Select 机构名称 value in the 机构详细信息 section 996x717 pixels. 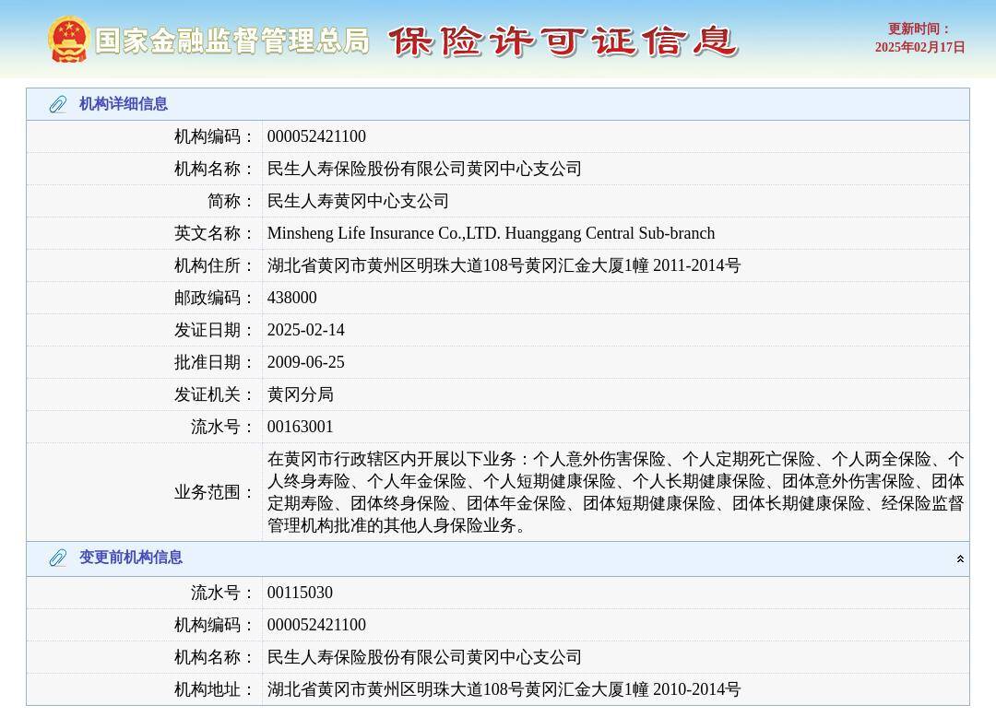pos(424,169)
